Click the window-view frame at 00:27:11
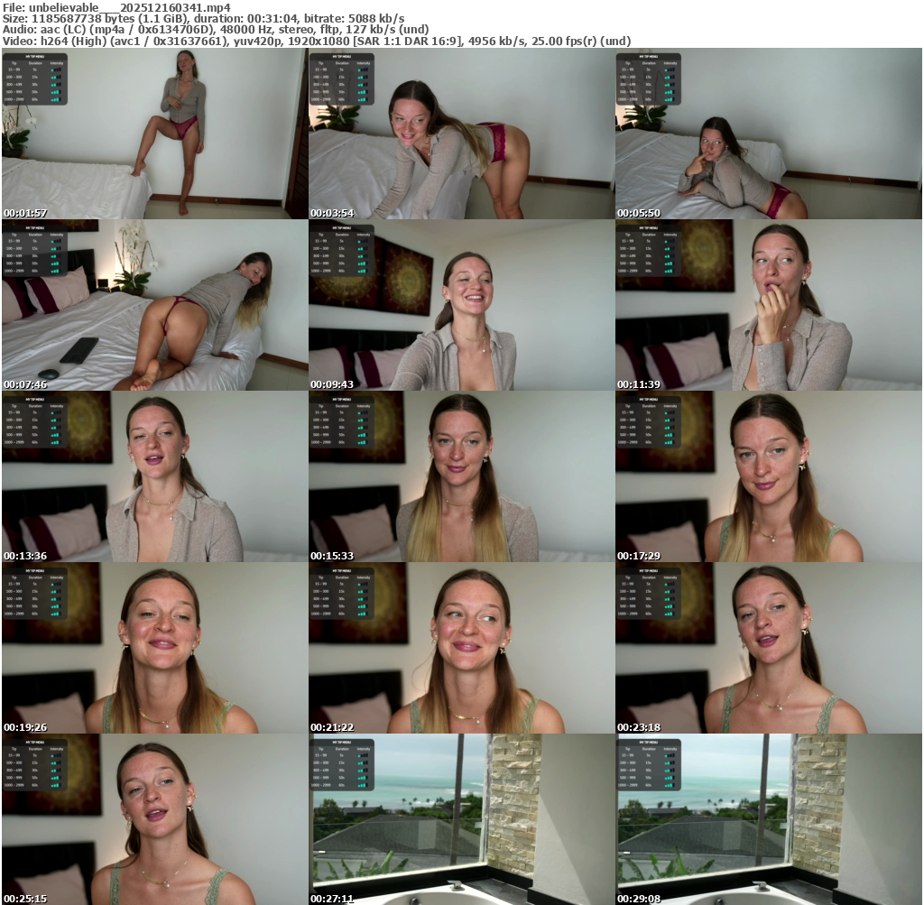The height and width of the screenshot is (905, 924). [x=461, y=819]
